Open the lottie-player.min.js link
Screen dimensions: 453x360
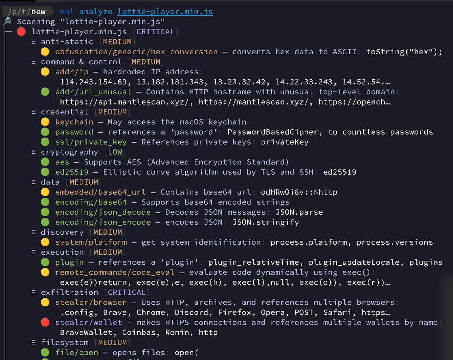point(165,12)
